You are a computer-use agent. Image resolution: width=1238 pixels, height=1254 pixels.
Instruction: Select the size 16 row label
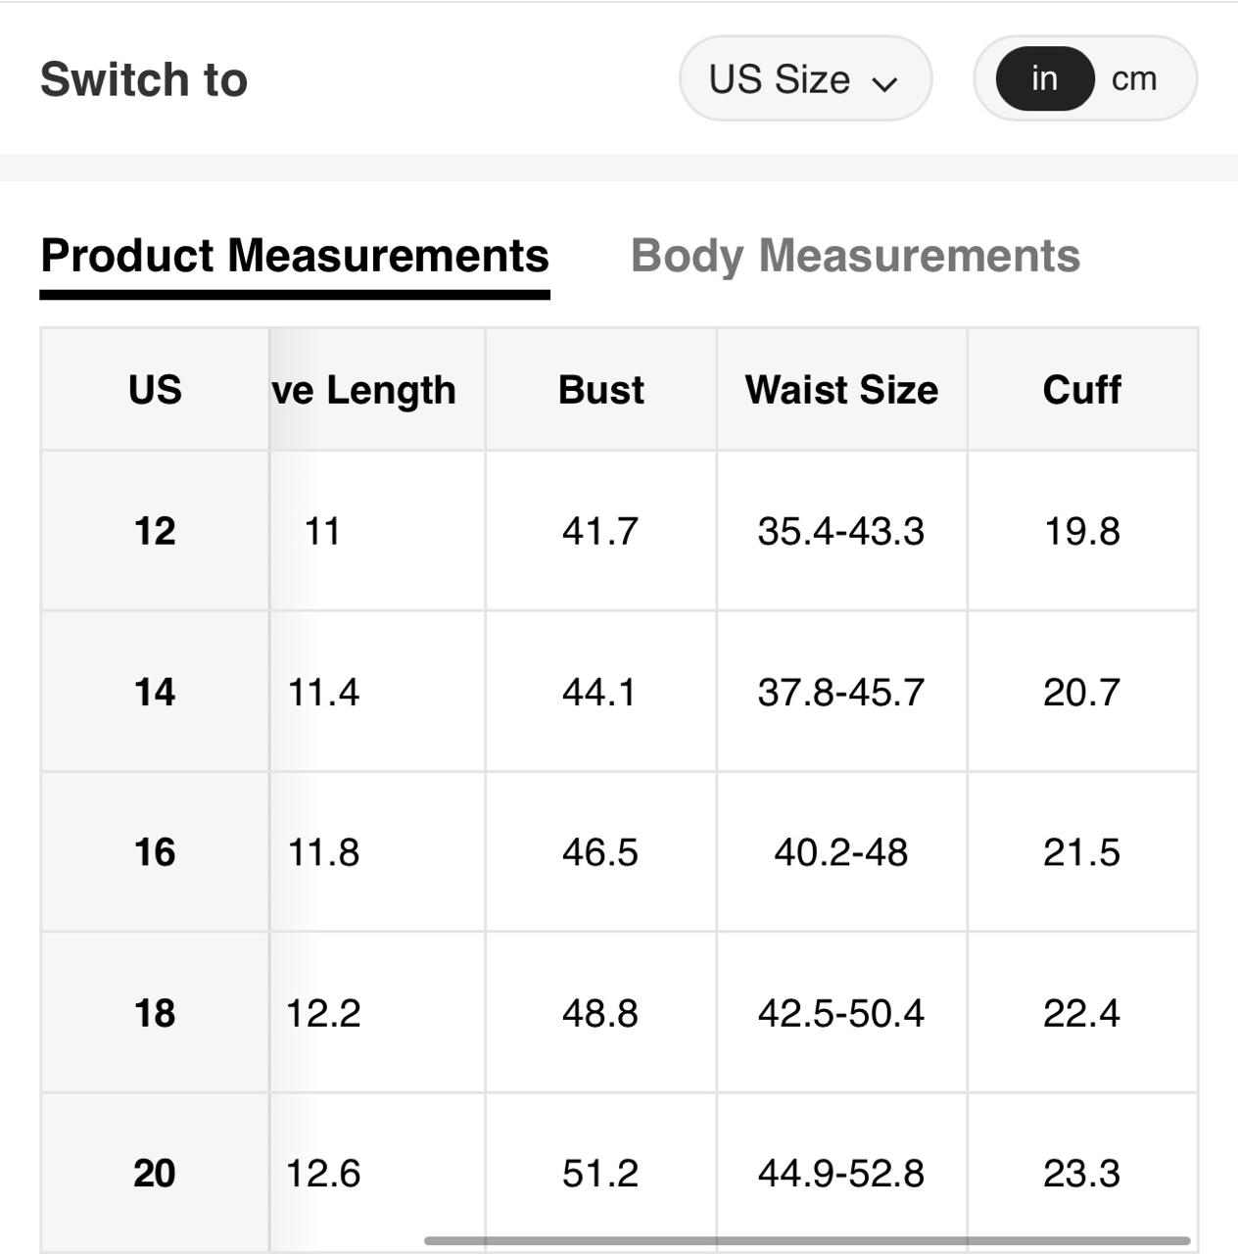point(155,852)
